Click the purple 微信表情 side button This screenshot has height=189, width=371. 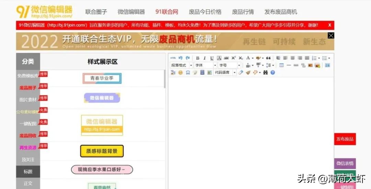pos(345,164)
